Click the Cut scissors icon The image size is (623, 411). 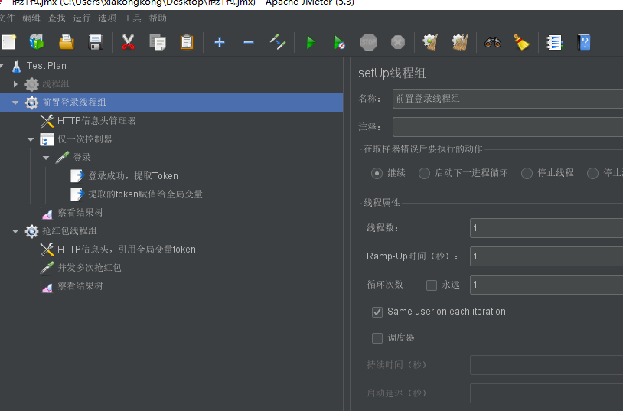pyautogui.click(x=128, y=42)
